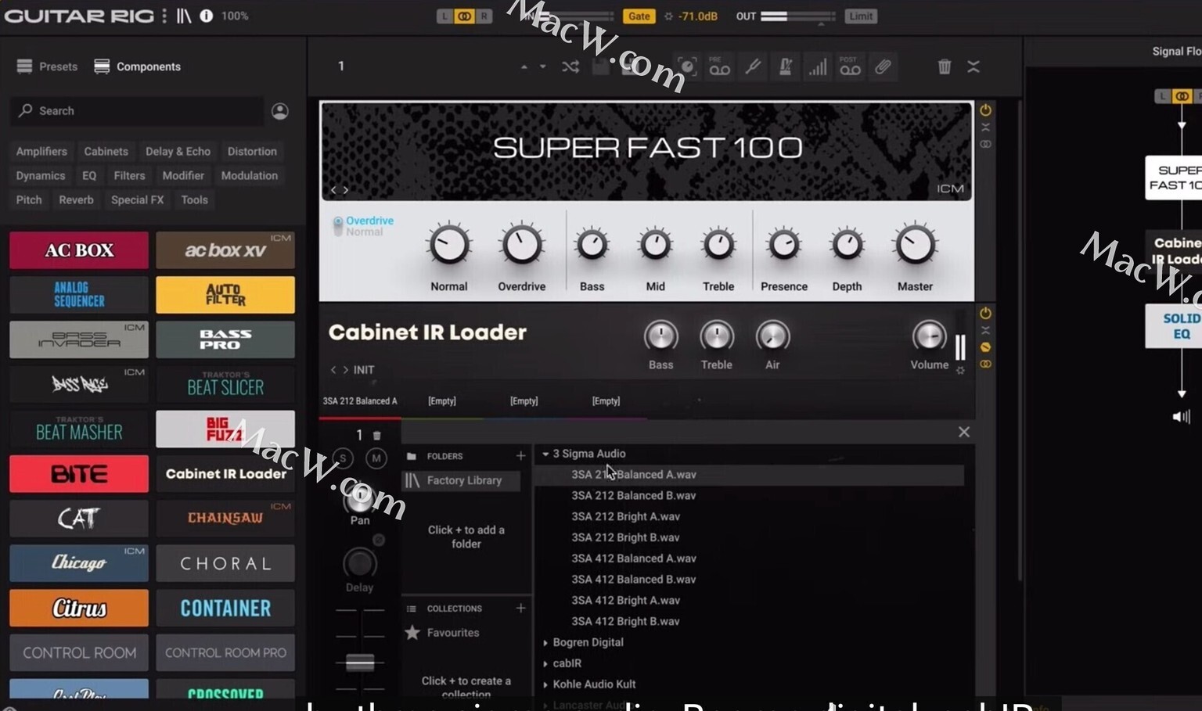Expand the Bogren Digital folder
Screen dimensions: 1202x711
(545, 642)
